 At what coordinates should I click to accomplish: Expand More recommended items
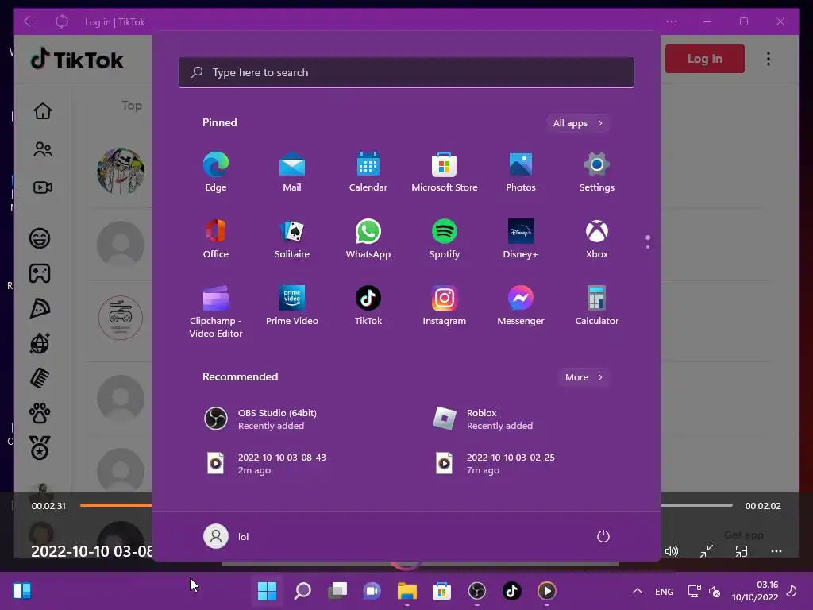pyautogui.click(x=584, y=377)
